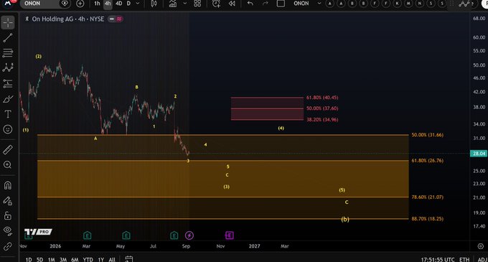Set range to 1Y

click(x=101, y=259)
